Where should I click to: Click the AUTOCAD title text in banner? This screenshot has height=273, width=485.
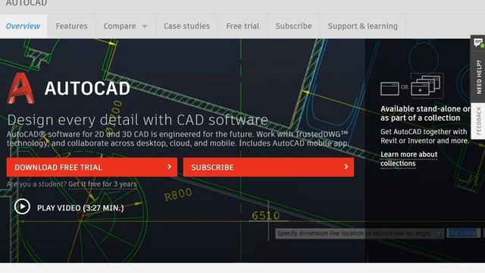point(87,89)
